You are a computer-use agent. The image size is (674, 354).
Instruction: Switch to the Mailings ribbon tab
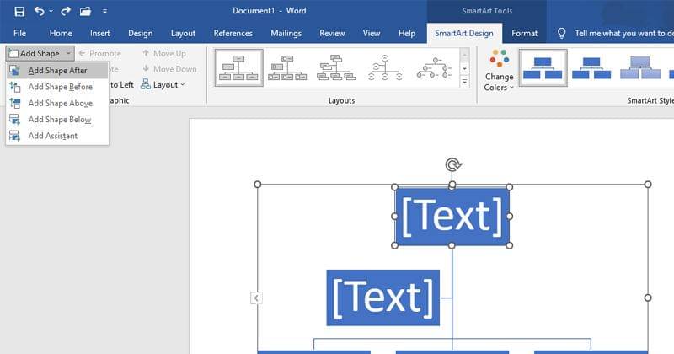point(286,34)
